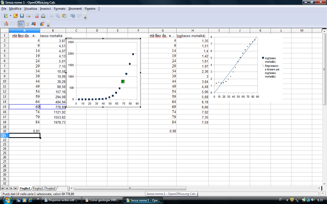Click Internet Explorer quick launch icon

coord(30,200)
